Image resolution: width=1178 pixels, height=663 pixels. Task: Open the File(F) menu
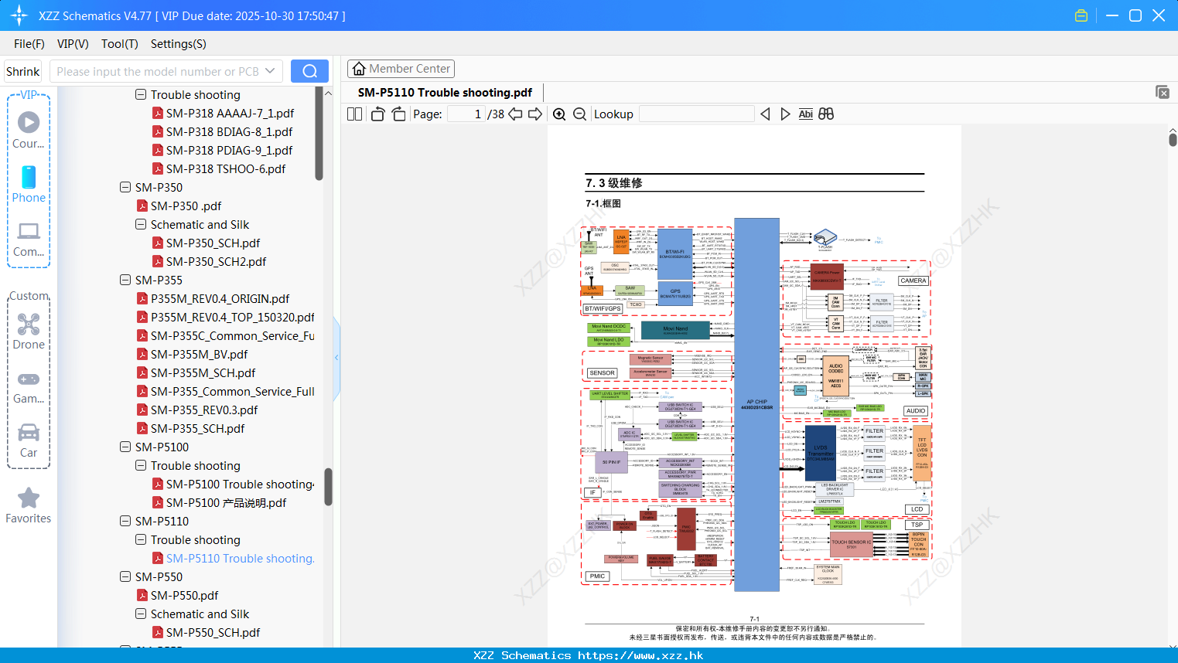tap(29, 44)
